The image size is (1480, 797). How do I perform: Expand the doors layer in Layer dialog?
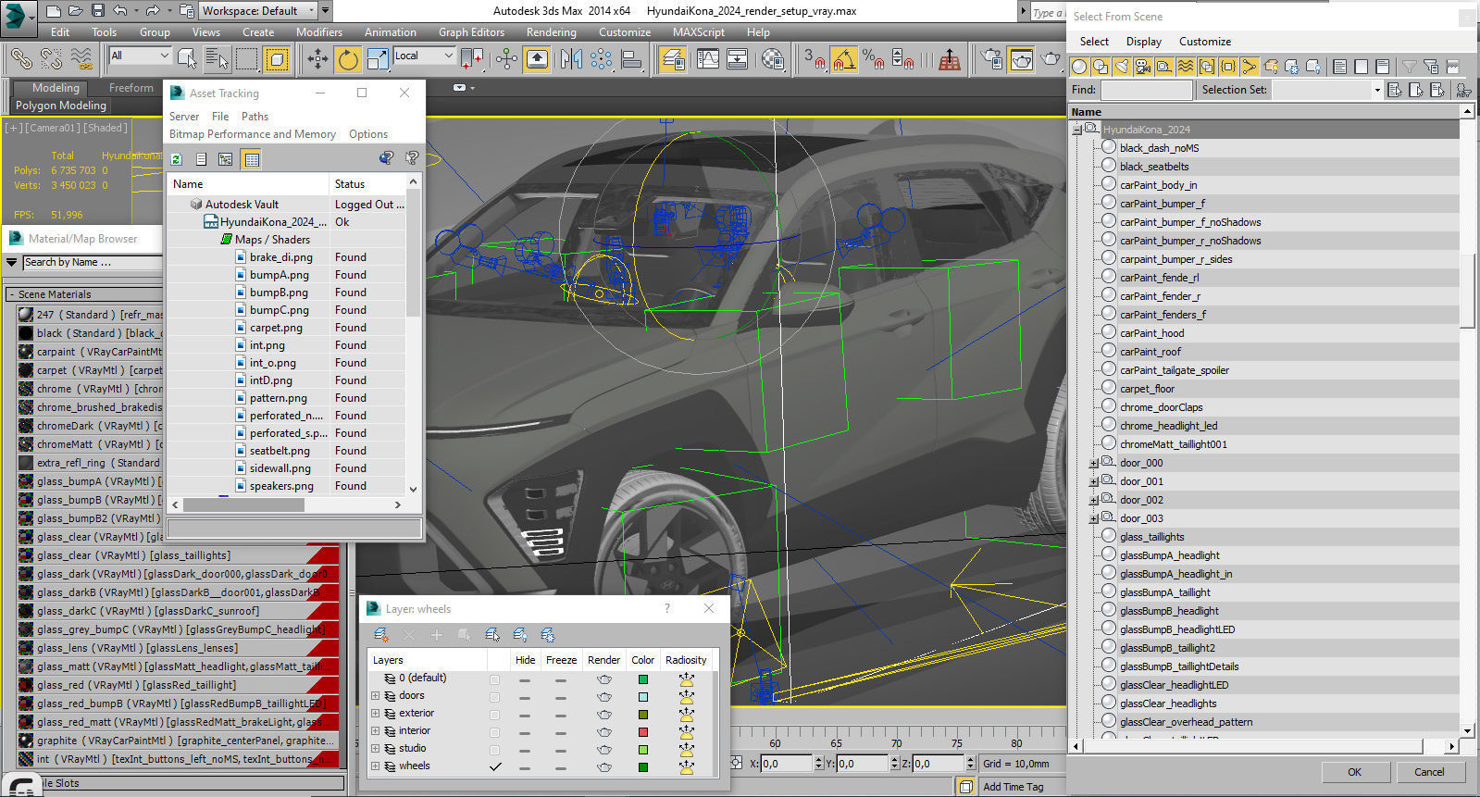point(375,696)
